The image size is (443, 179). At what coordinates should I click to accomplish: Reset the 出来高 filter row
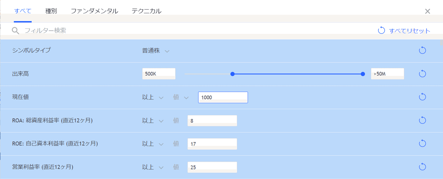[x=423, y=74]
